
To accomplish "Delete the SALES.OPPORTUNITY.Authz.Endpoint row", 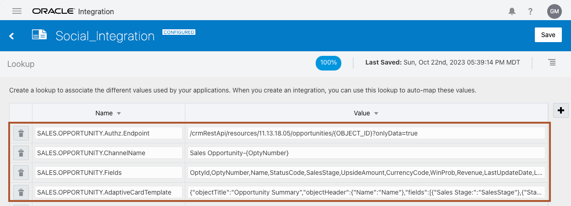I will [x=21, y=133].
